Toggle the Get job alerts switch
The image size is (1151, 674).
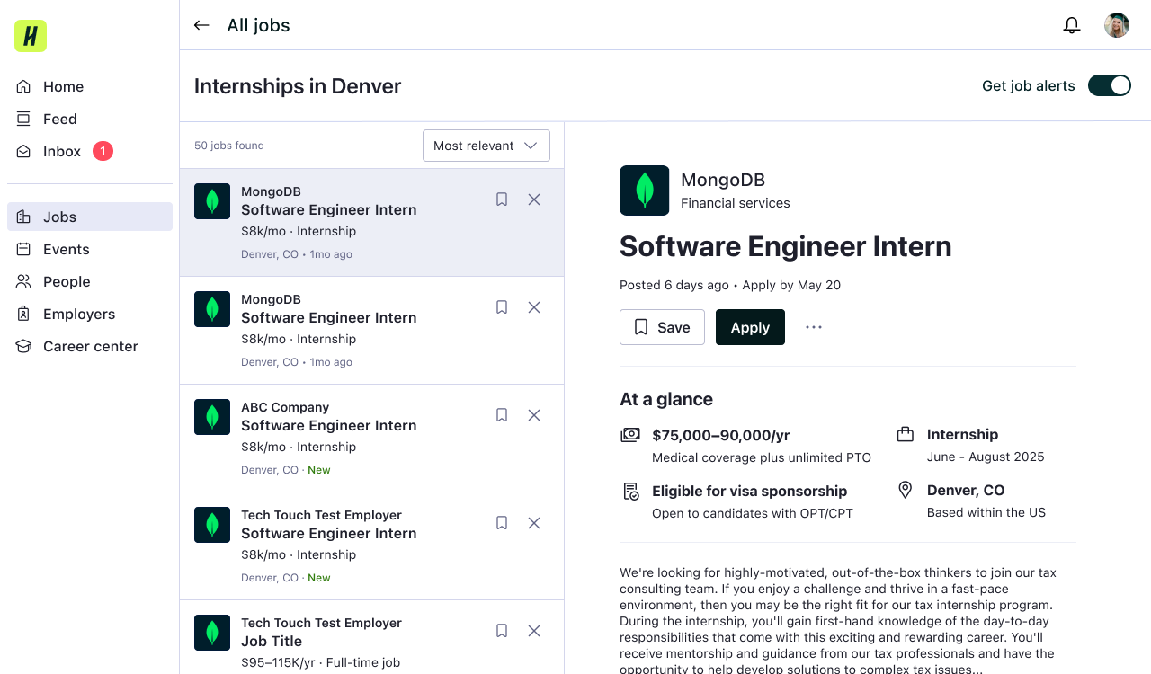tap(1110, 85)
